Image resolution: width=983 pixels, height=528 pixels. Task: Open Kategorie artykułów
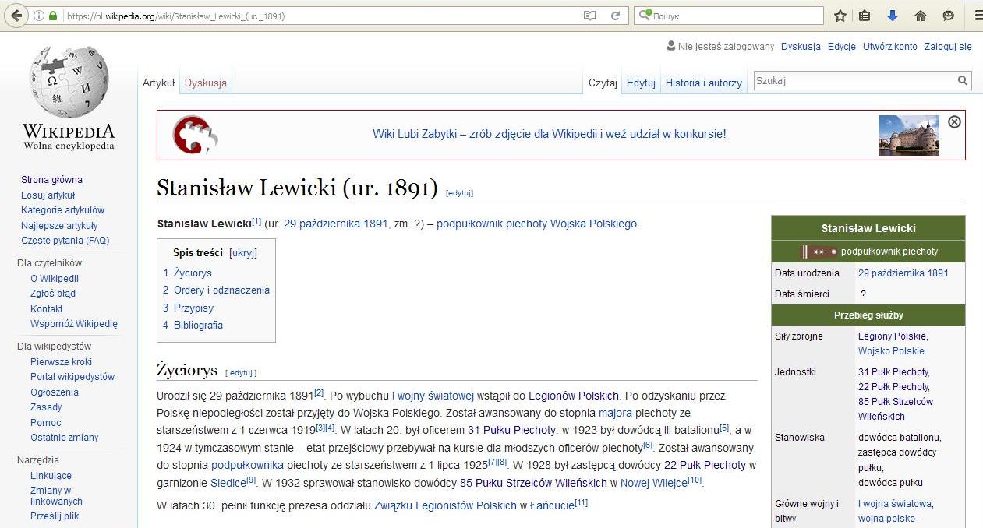62,209
